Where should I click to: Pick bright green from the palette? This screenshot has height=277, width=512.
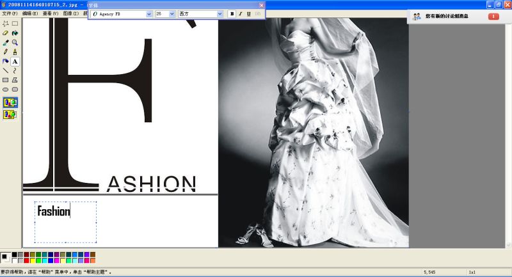[x=38, y=260]
